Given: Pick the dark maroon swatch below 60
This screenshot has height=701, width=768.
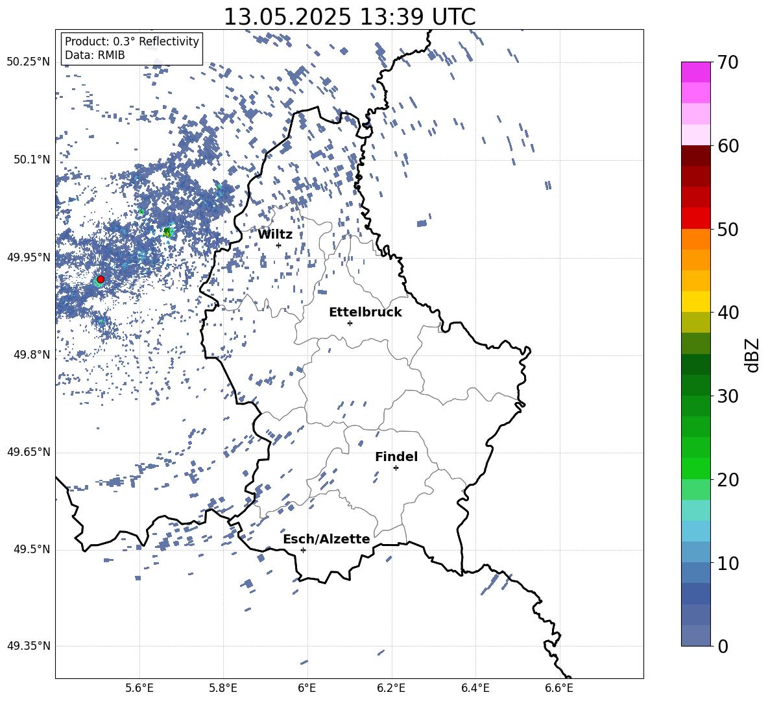Looking at the screenshot, I should coord(695,156).
